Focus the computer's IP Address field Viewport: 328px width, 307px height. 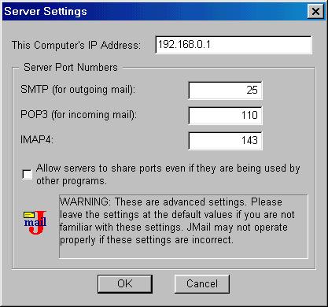pyautogui.click(x=234, y=45)
